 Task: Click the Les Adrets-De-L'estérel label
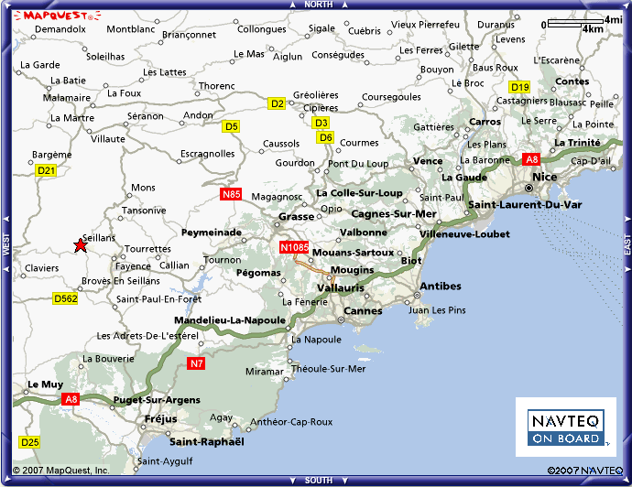coord(147,336)
